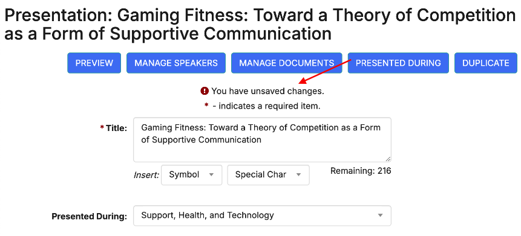Click the PRESENTED DURING button

[x=398, y=63]
